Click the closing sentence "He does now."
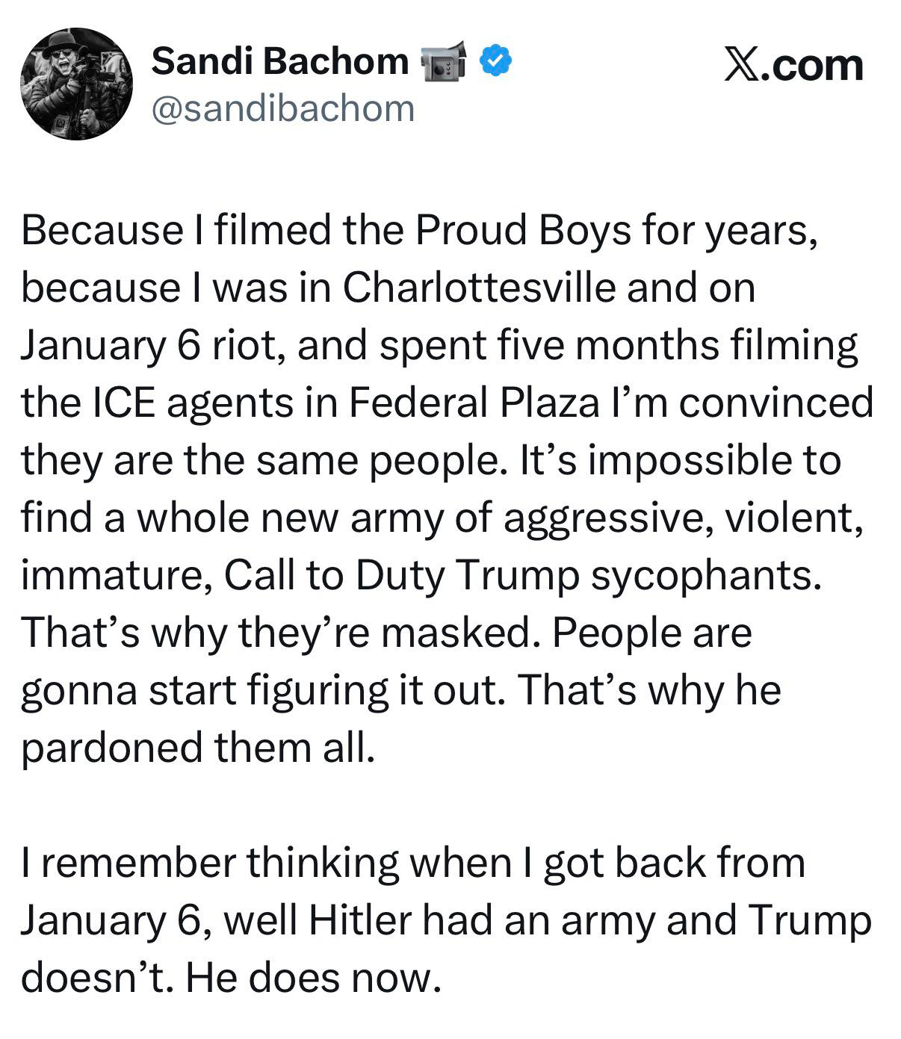This screenshot has width=901, height=1039. coord(309,977)
